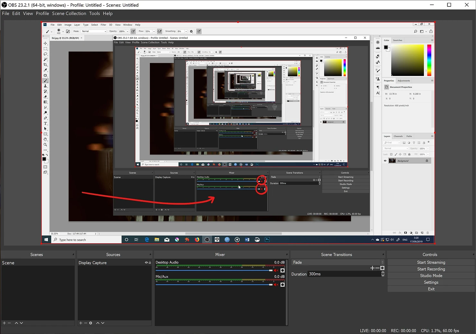The width and height of the screenshot is (476, 334).
Task: Adjust the Mic/Aux volume slider in main OBS
Action: click(214, 285)
